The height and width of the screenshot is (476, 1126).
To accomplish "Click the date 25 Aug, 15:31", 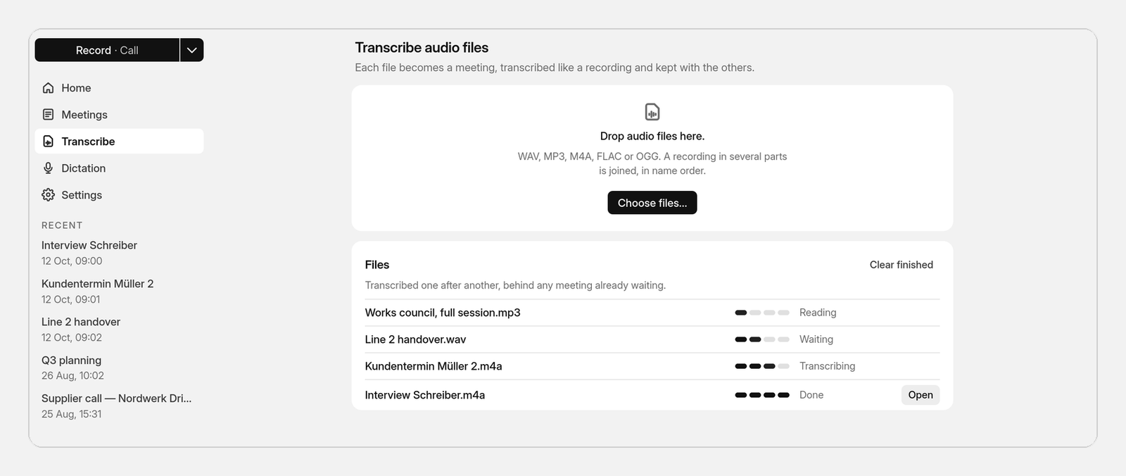I will coord(71,414).
